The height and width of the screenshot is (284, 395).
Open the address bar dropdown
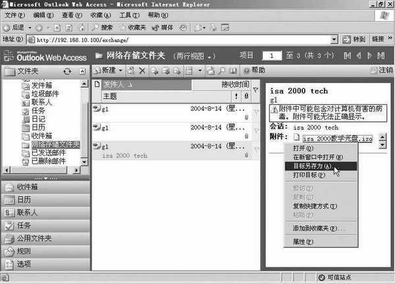tap(334, 40)
